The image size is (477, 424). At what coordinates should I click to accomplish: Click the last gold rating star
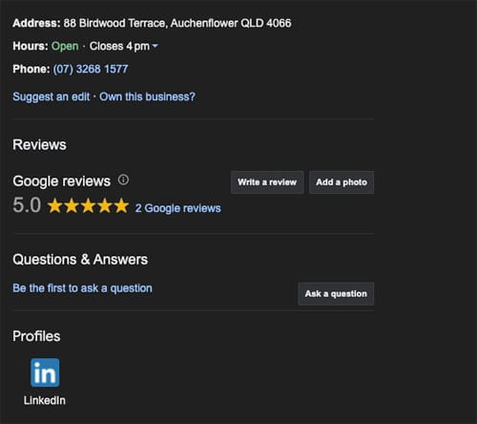pyautogui.click(x=121, y=205)
